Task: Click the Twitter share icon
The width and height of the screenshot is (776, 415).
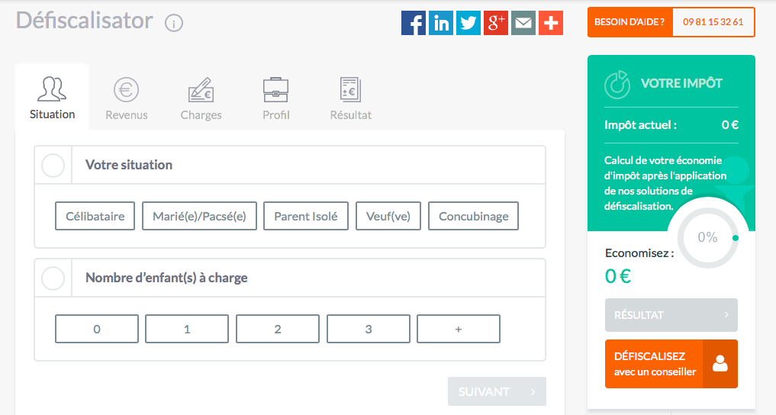Action: click(468, 23)
